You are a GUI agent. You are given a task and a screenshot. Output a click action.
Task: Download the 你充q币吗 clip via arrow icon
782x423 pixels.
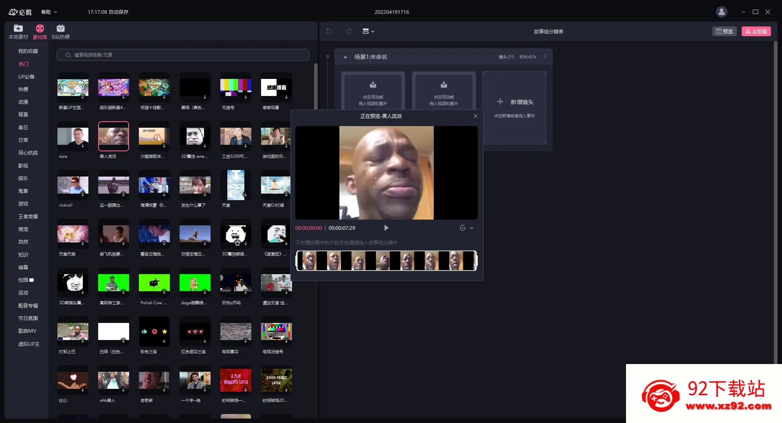click(246, 292)
